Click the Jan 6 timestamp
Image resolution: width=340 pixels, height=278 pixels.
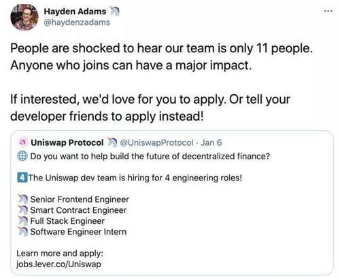tap(211, 142)
